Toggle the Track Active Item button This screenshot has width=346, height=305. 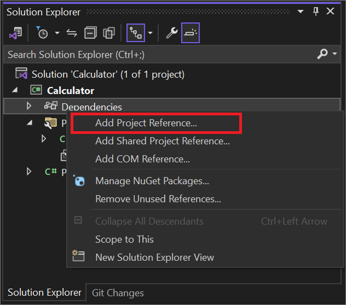pos(136,33)
